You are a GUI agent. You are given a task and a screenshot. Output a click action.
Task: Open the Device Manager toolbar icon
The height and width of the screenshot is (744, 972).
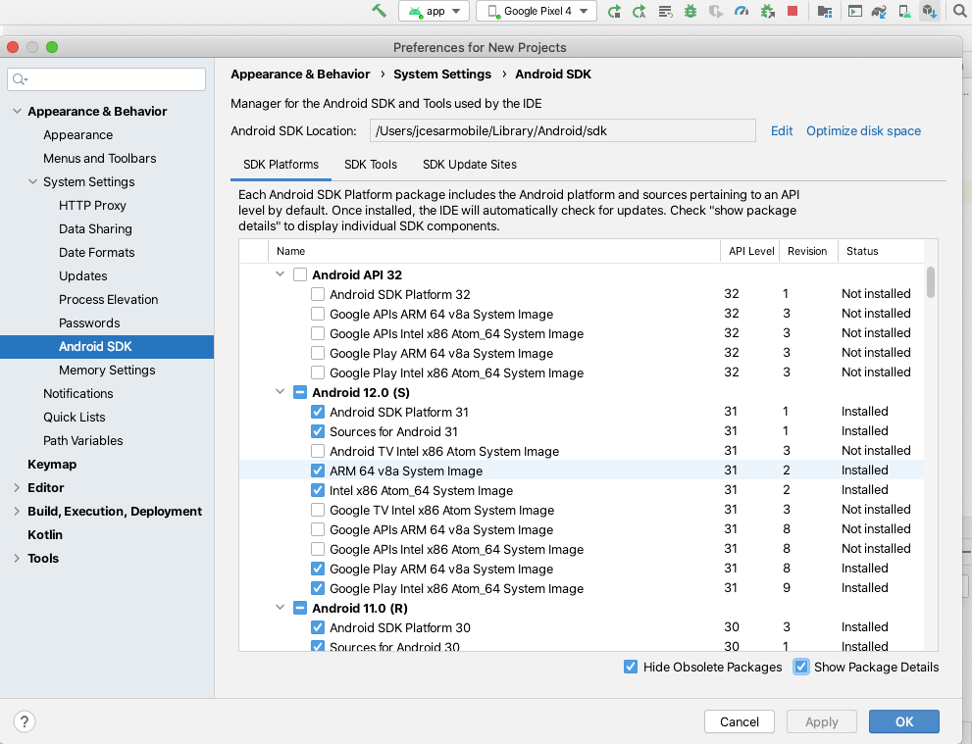pos(901,11)
